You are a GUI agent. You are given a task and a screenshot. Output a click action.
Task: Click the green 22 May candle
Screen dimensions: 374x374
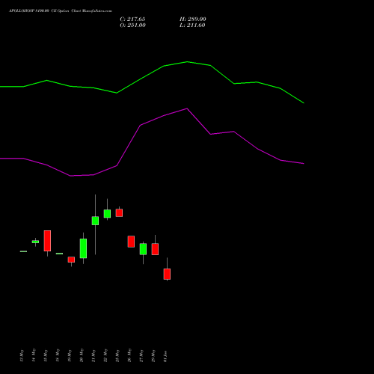(107, 214)
